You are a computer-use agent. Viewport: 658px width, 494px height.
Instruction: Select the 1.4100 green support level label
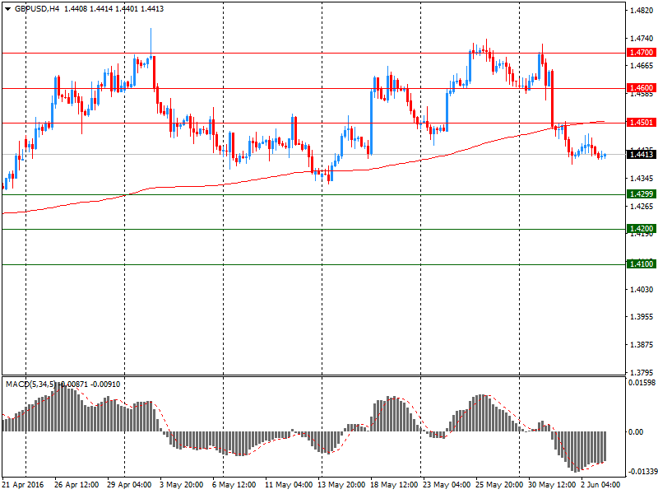(x=642, y=263)
